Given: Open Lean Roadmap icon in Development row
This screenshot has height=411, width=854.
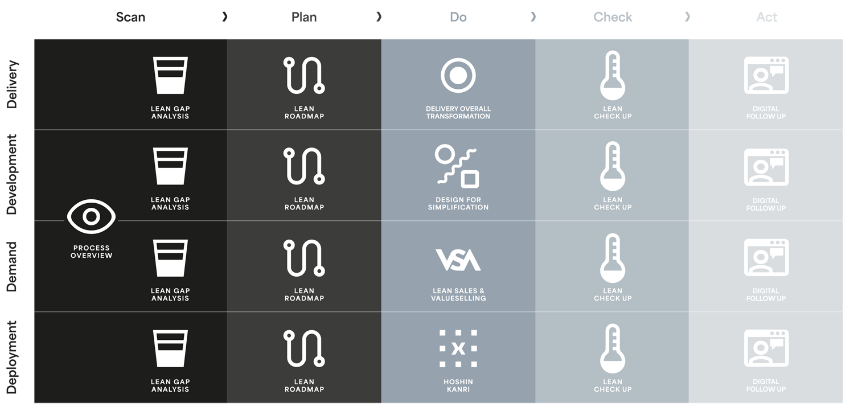Looking at the screenshot, I should click(304, 166).
